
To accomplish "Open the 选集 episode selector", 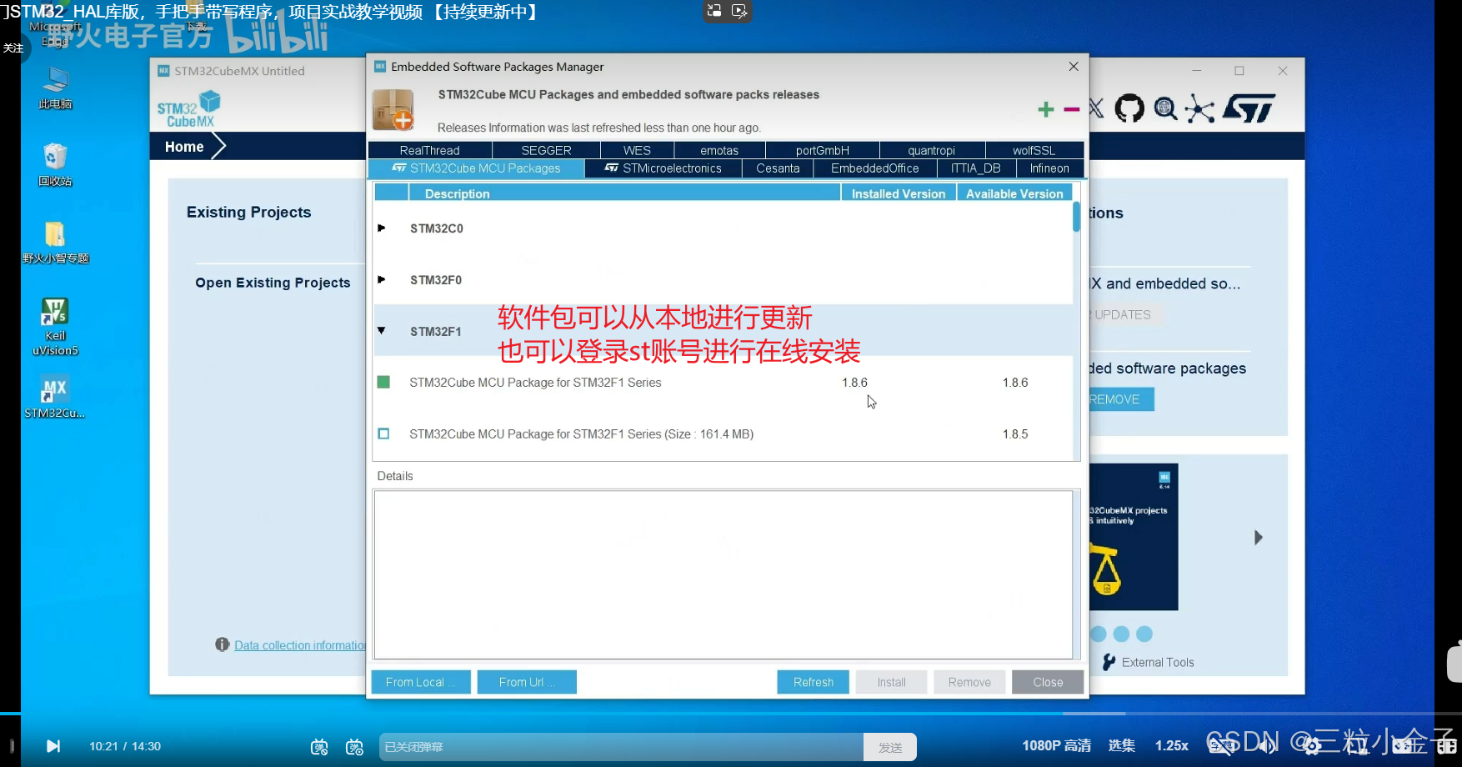I will coord(1122,745).
